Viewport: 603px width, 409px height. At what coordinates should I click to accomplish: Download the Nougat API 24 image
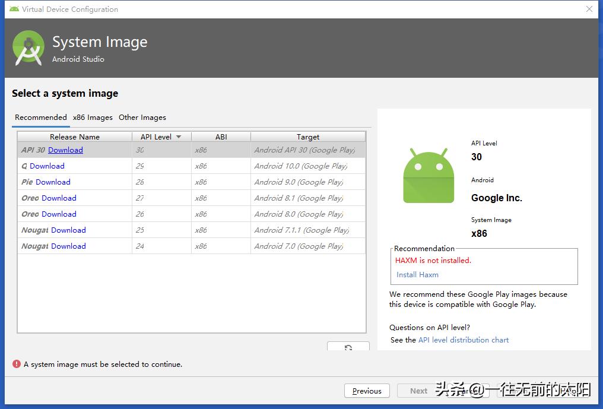point(68,246)
